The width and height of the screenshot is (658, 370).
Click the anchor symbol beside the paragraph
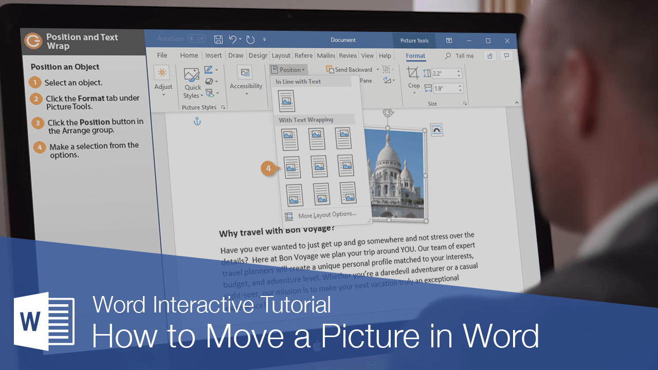(x=197, y=122)
